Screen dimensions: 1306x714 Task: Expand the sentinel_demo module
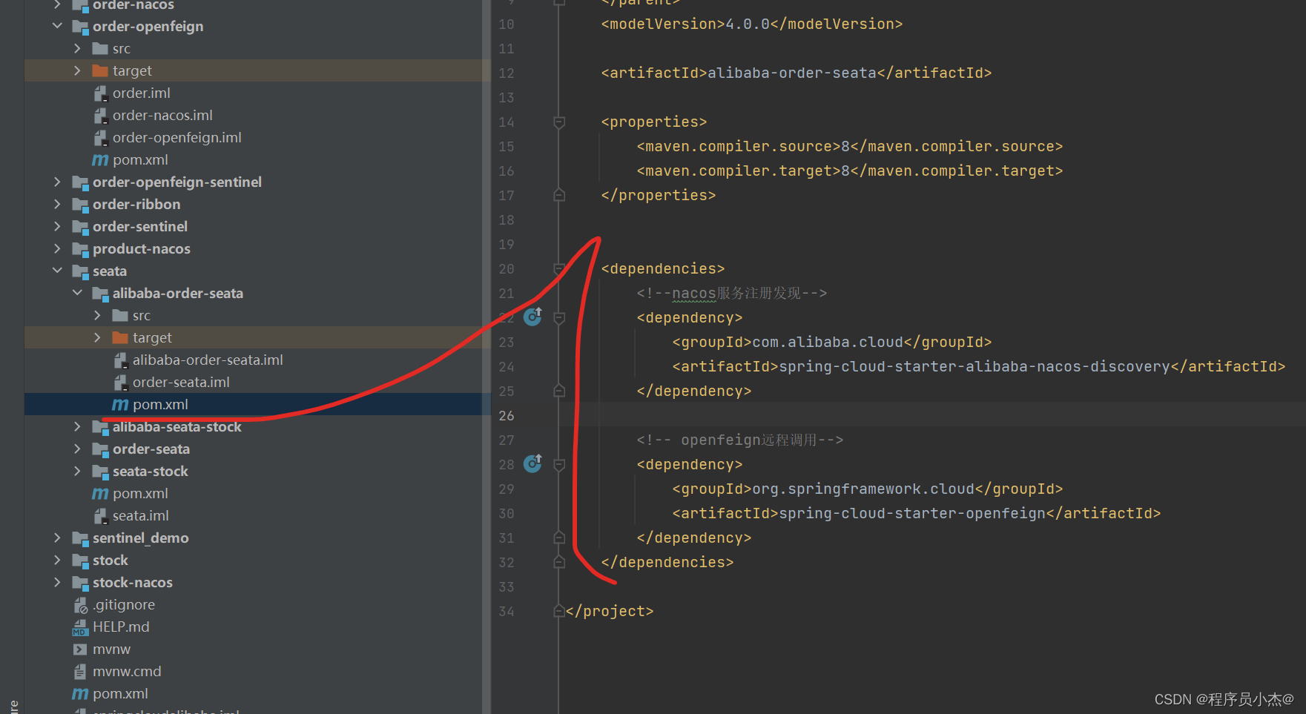pos(57,538)
